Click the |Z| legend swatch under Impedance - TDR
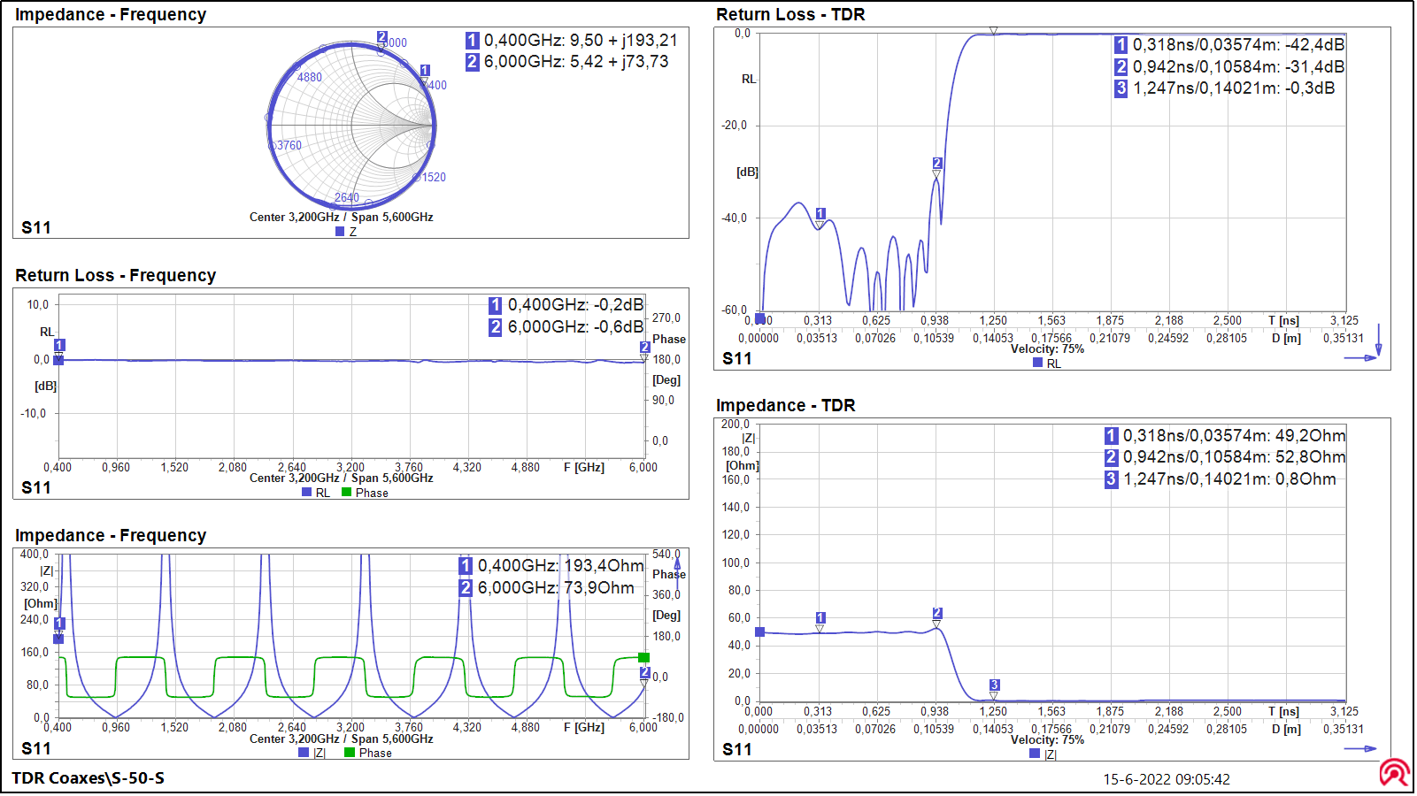The image size is (1417, 796). 1035,754
